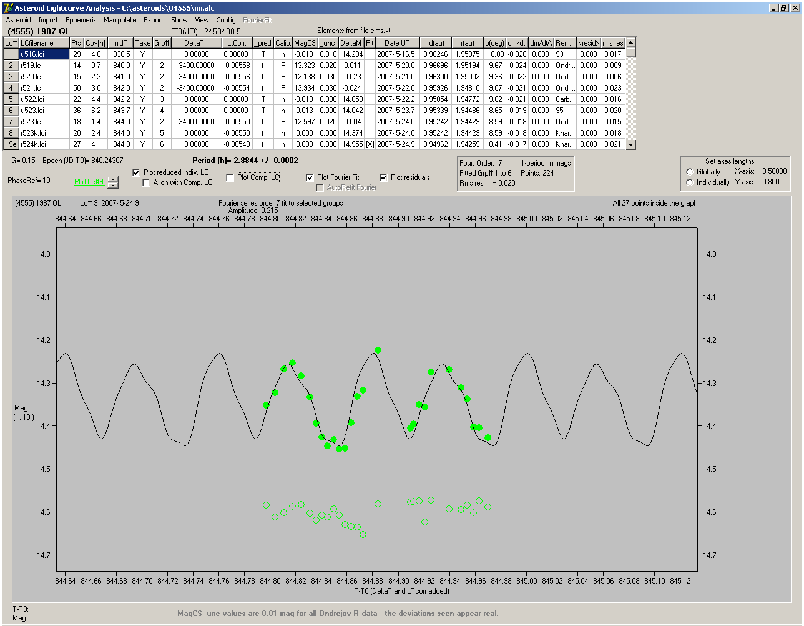Screen dimensions: 804x626
Task: Click the T0(JD)= 2453400.5 text
Action: point(207,31)
